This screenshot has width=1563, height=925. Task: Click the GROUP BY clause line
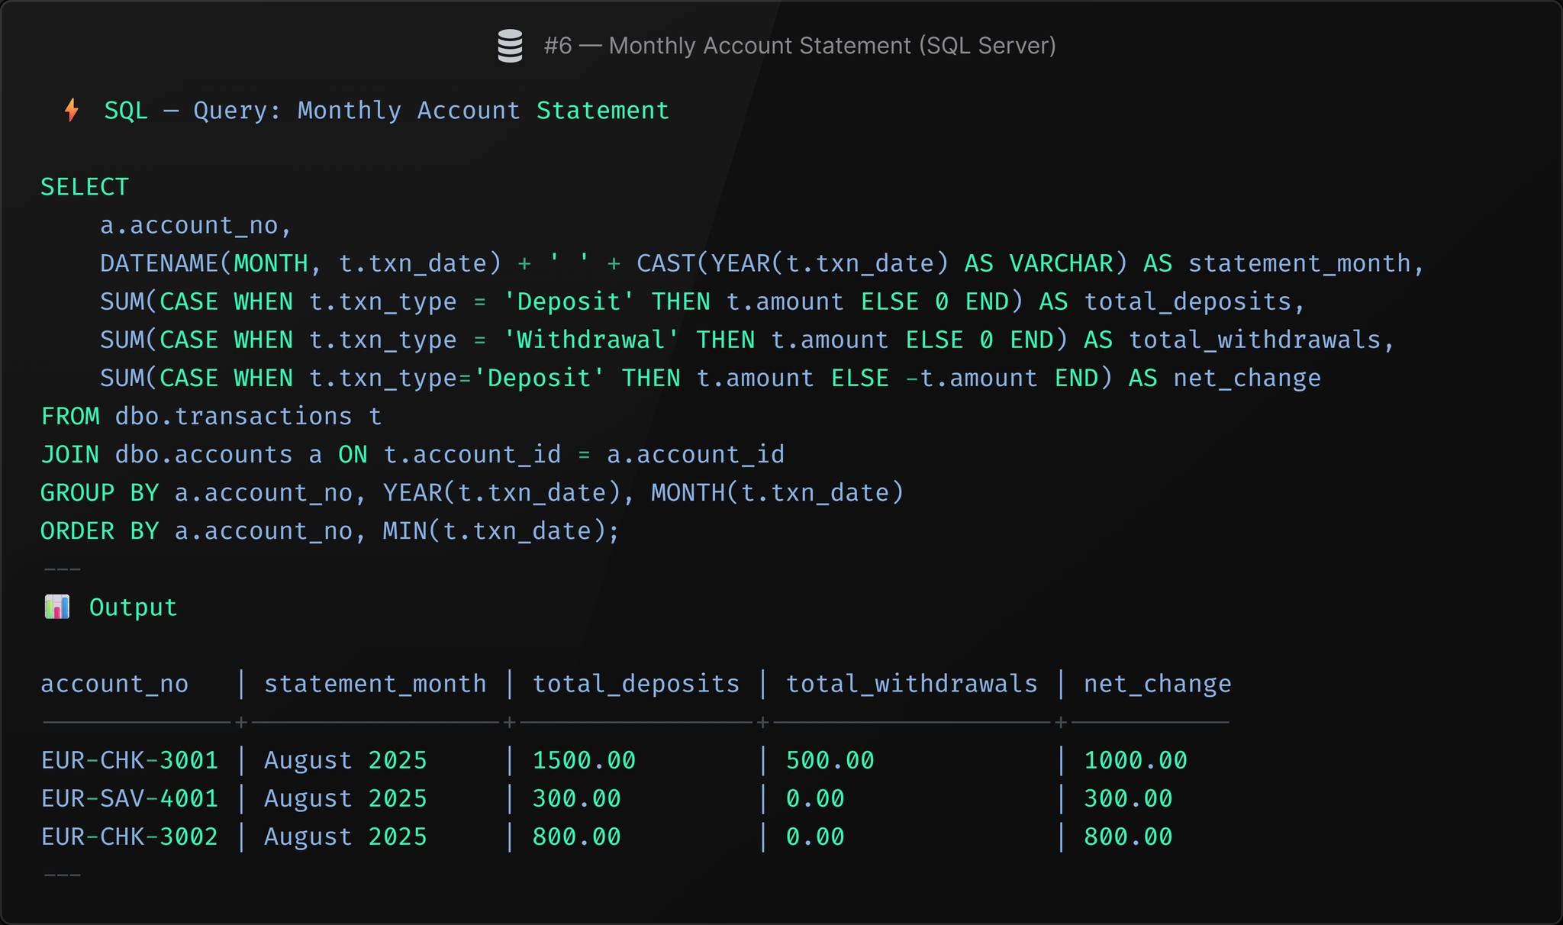472,493
